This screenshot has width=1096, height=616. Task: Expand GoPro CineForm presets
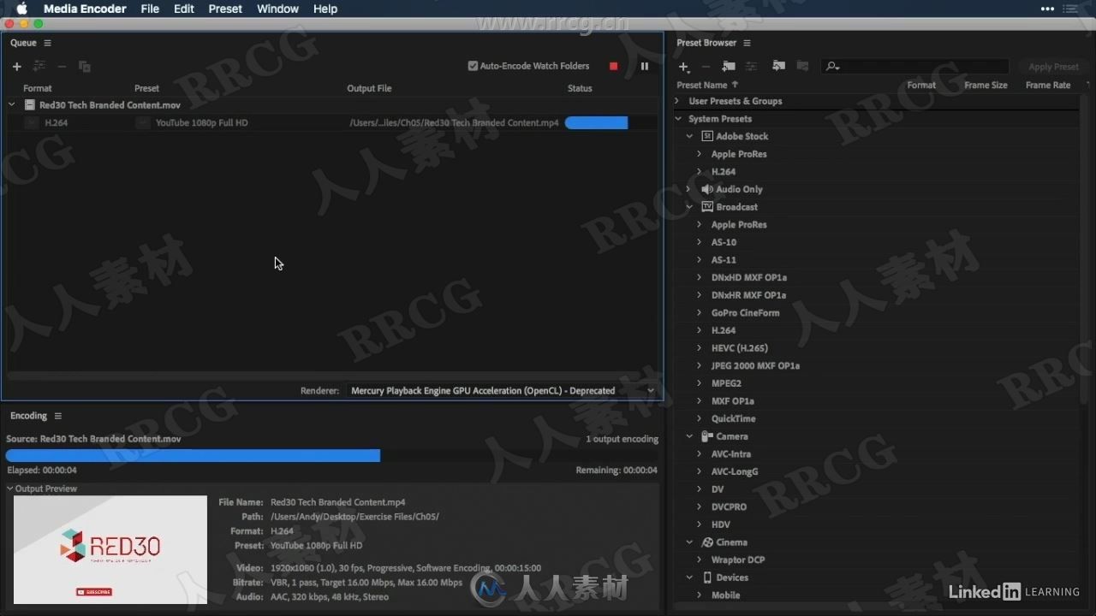tap(700, 313)
